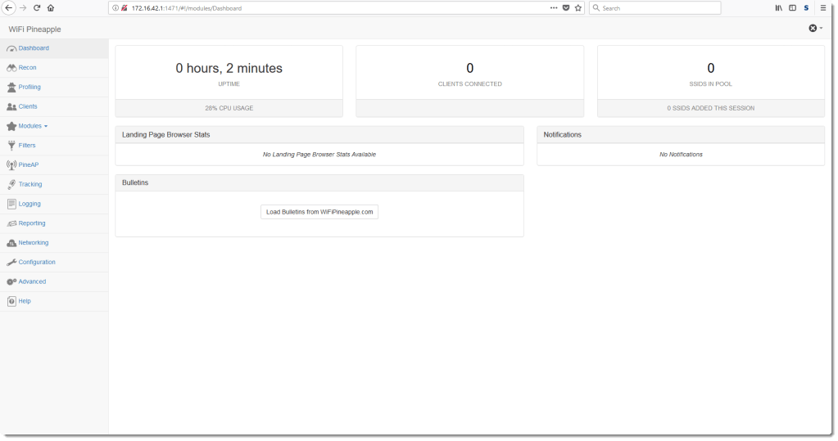
Task: Click the PineAP antenna icon
Action: [11, 165]
